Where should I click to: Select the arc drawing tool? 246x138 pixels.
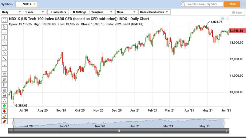(4, 64)
